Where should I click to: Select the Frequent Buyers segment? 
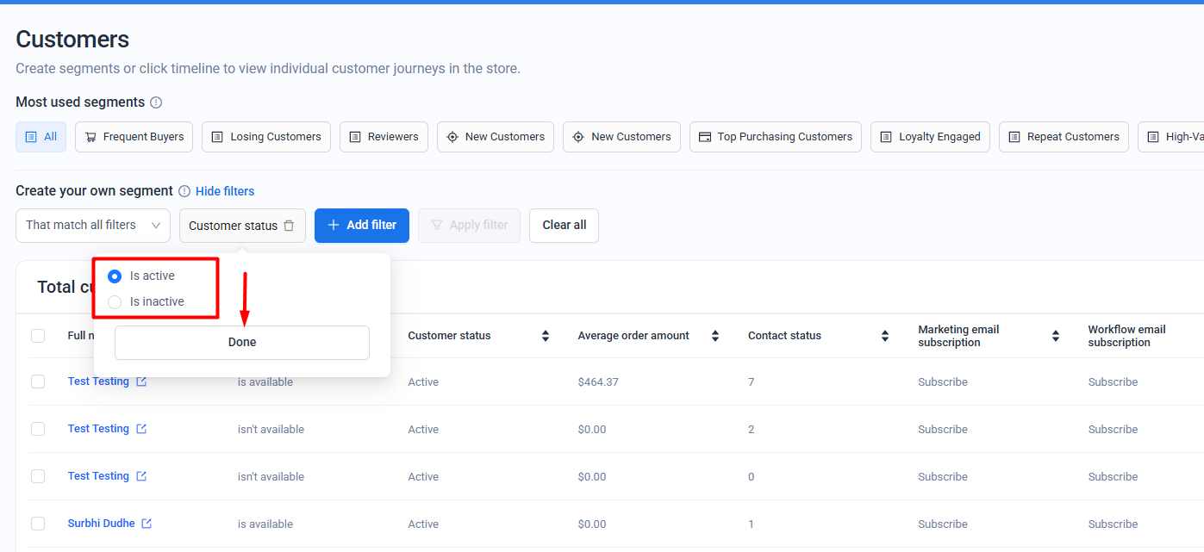click(134, 137)
